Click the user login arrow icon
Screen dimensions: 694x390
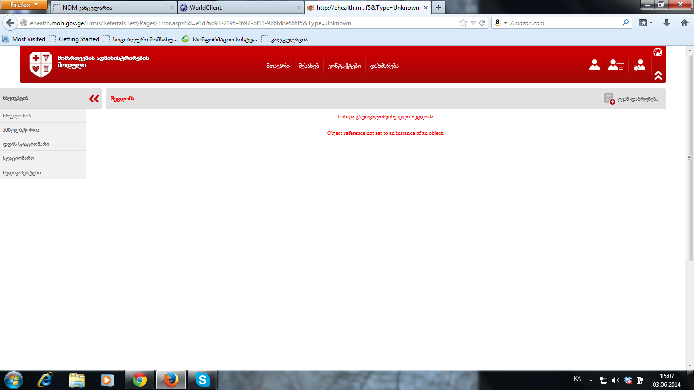pos(639,65)
